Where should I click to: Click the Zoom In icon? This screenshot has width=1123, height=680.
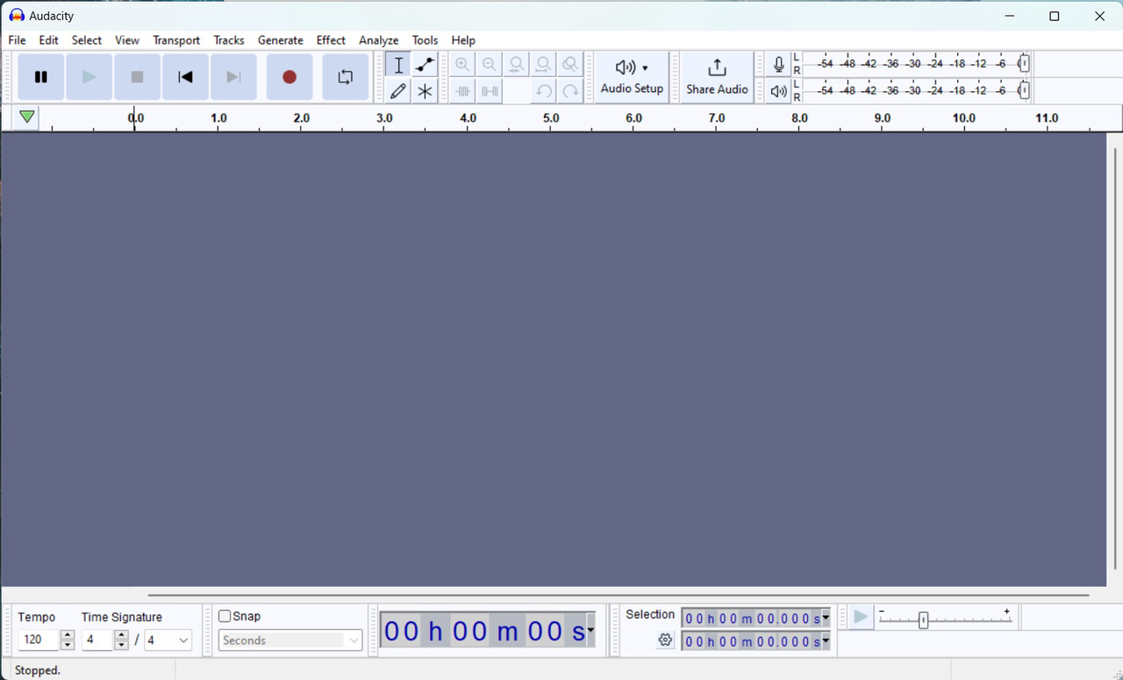click(x=462, y=64)
